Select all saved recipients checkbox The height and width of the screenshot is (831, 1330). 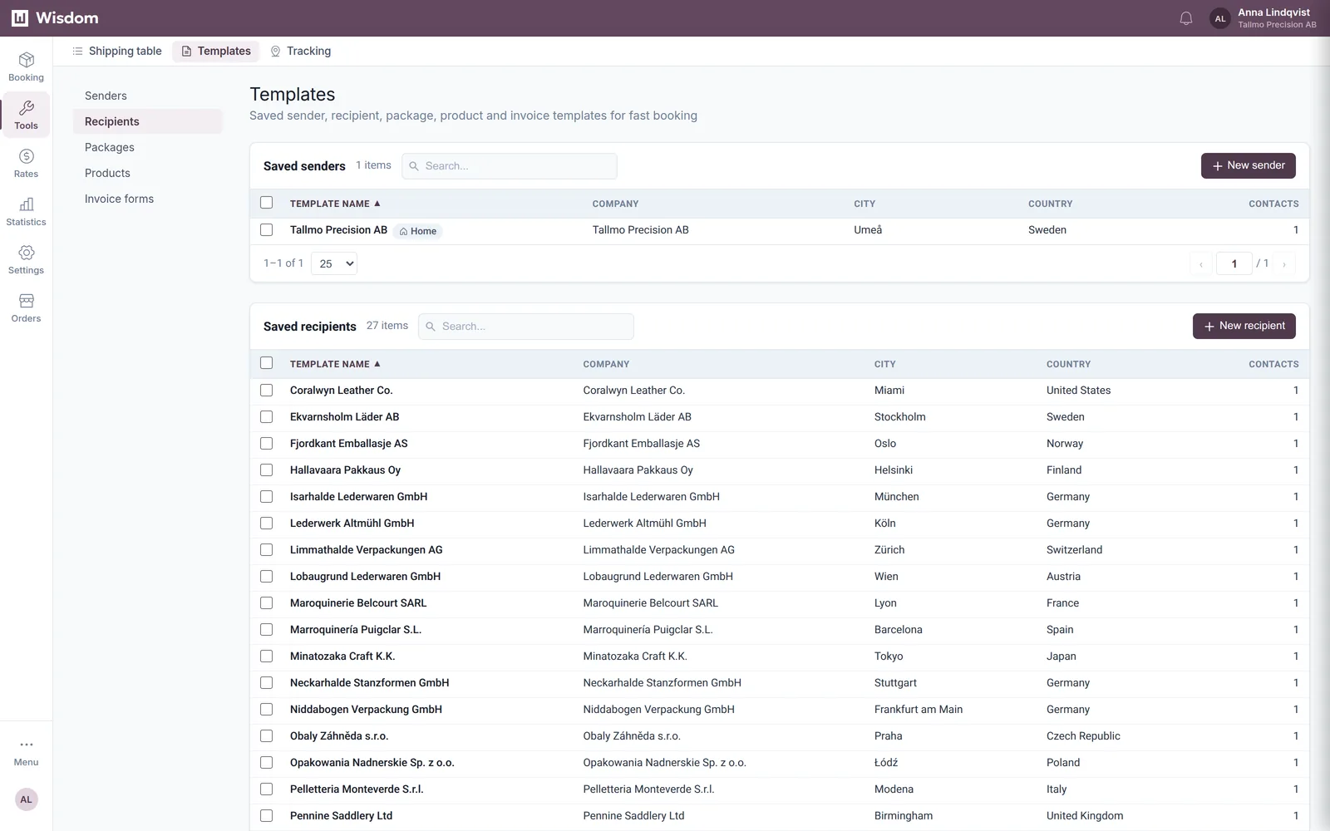pyautogui.click(x=266, y=363)
